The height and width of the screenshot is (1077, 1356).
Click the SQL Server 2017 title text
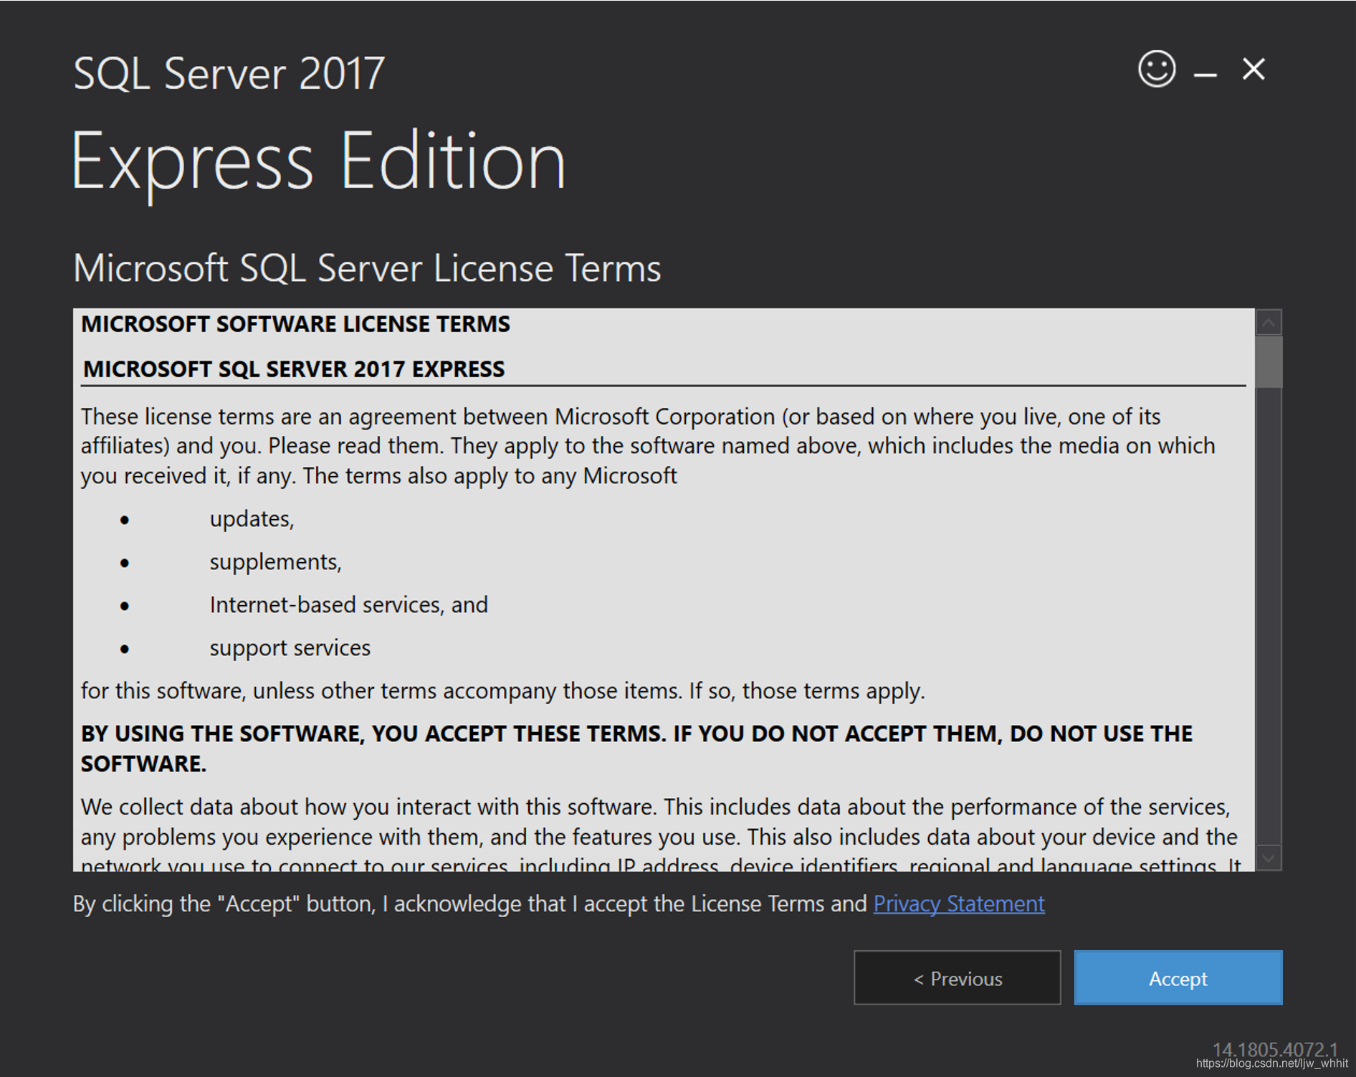(x=226, y=72)
